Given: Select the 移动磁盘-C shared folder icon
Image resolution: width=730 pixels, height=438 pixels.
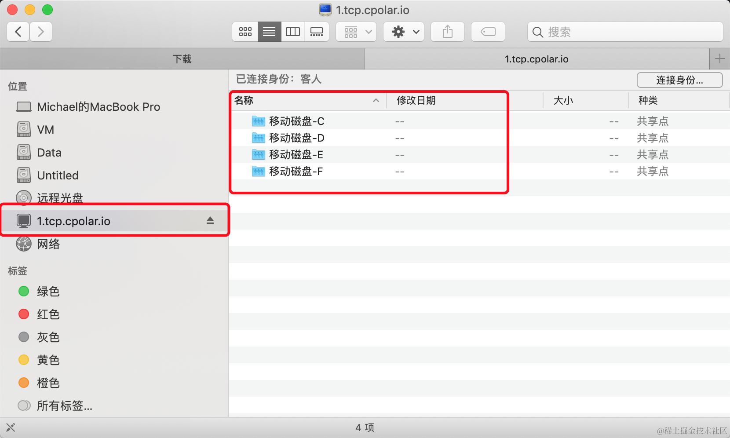Looking at the screenshot, I should pyautogui.click(x=259, y=121).
